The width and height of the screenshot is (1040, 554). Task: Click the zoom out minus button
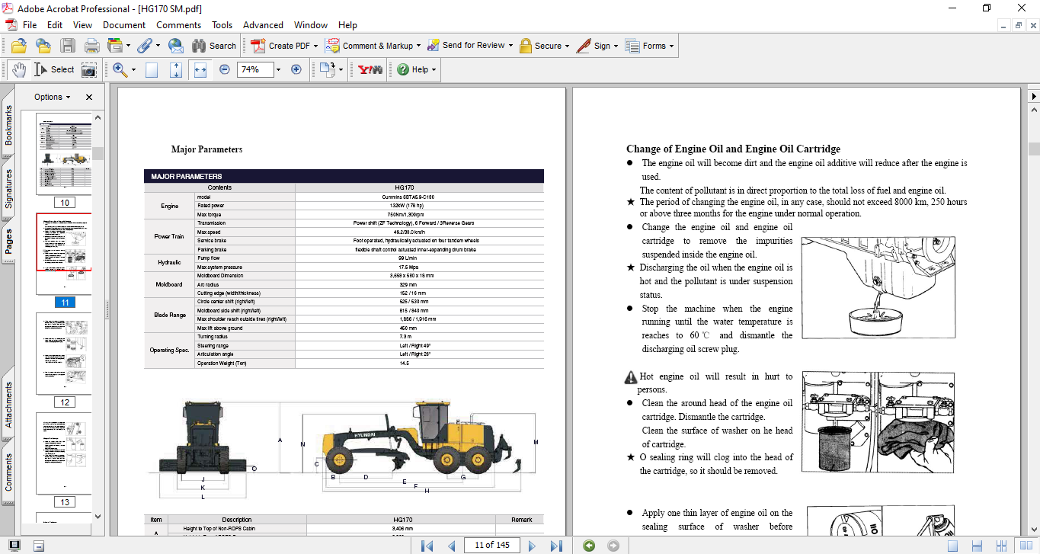click(x=224, y=69)
